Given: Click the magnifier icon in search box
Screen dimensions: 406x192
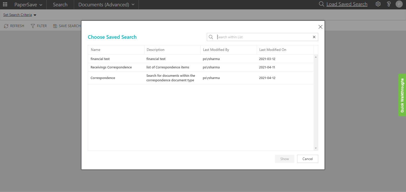Looking at the screenshot, I should [211, 37].
